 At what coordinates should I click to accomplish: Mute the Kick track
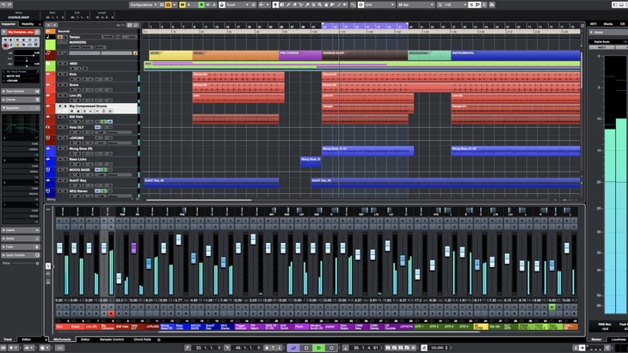(60, 75)
